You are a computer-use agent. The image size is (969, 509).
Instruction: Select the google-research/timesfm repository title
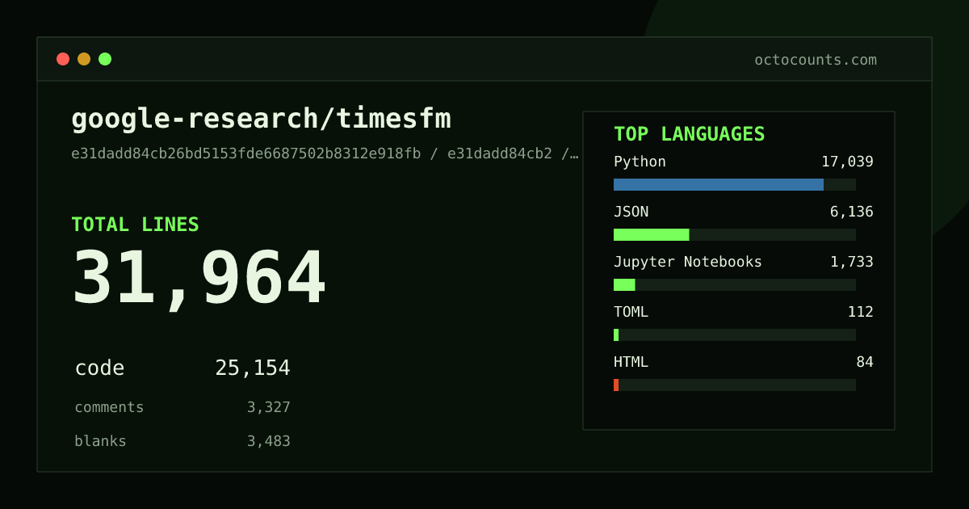point(261,119)
